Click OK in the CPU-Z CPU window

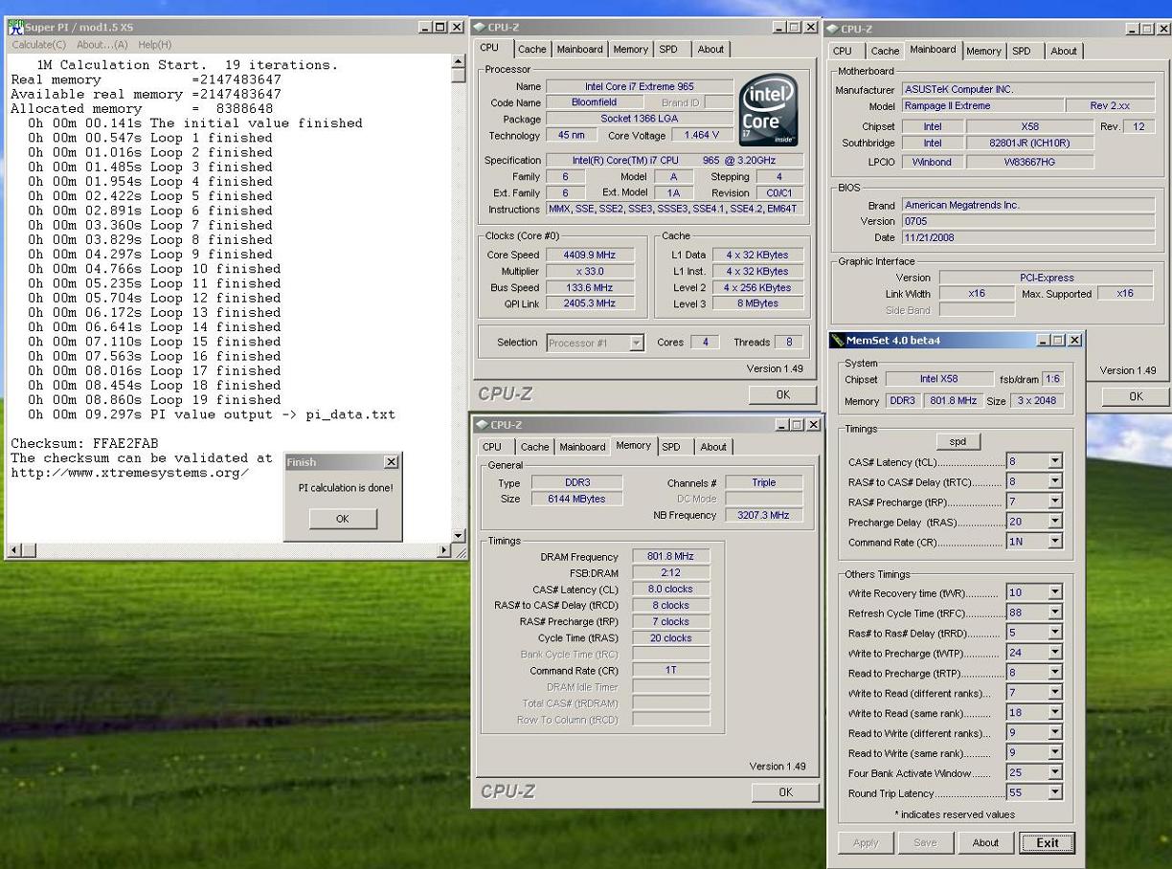click(783, 394)
